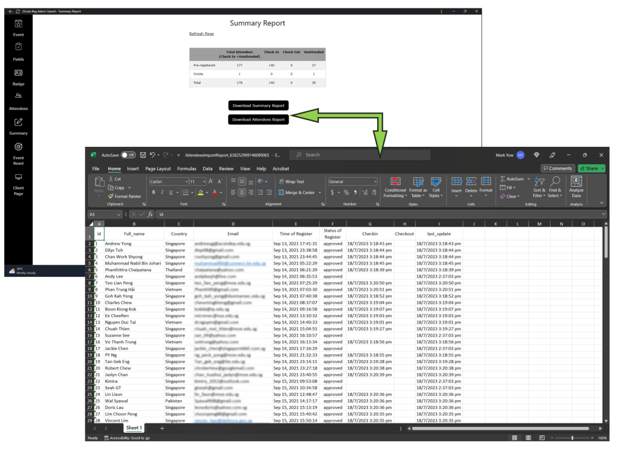
Task: Expand Find & Select menu
Action: [x=555, y=187]
